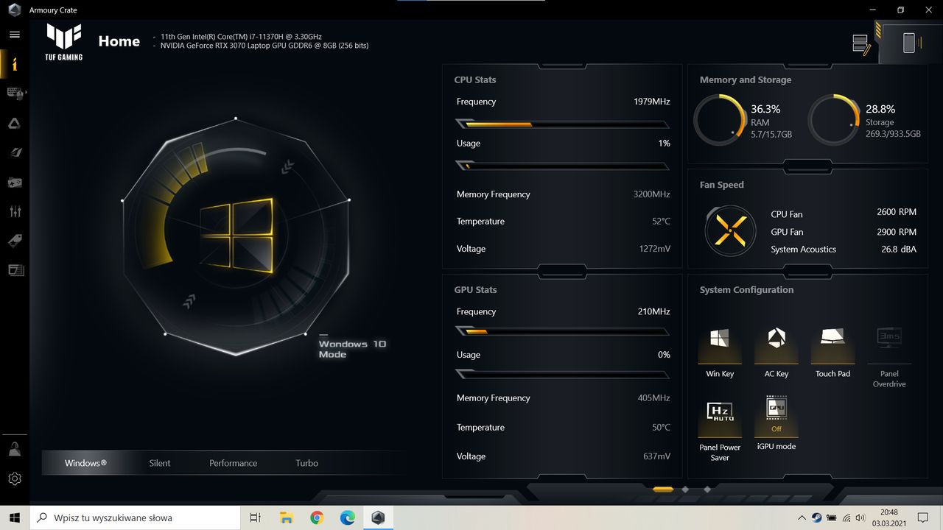
Task: Open the GameVisual sidebar icon
Action: 14,152
